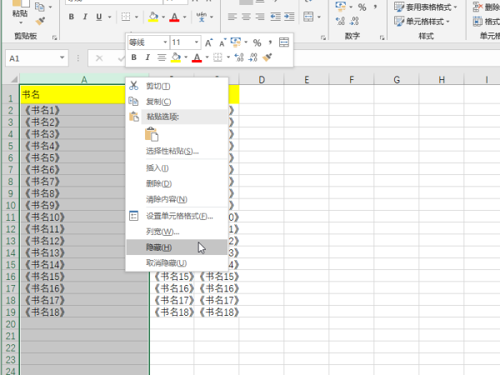Image resolution: width=500 pixels, height=375 pixels.
Task: Click the format painter brush in mini toolbar
Action: click(267, 57)
